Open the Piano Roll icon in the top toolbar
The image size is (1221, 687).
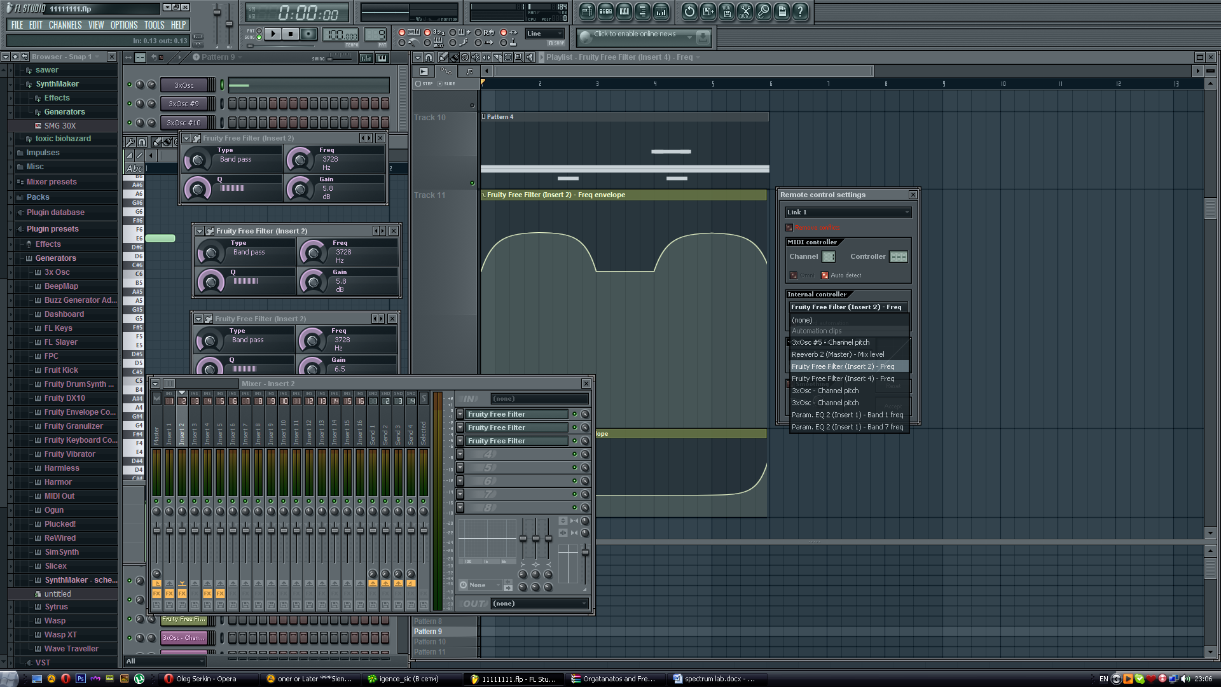click(x=624, y=11)
